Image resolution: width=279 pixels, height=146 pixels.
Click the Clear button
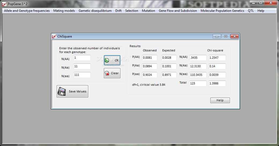(x=112, y=73)
